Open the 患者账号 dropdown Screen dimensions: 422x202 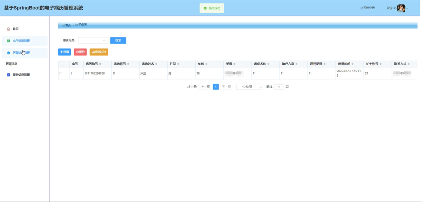tap(93, 41)
